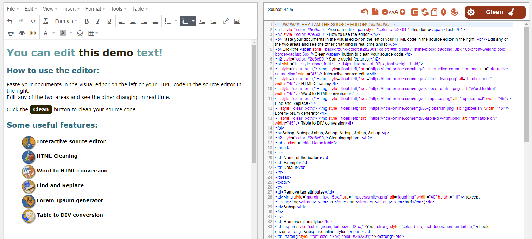Toggle underline formatting
Viewport: 532px width, 239px height.
[x=109, y=21]
